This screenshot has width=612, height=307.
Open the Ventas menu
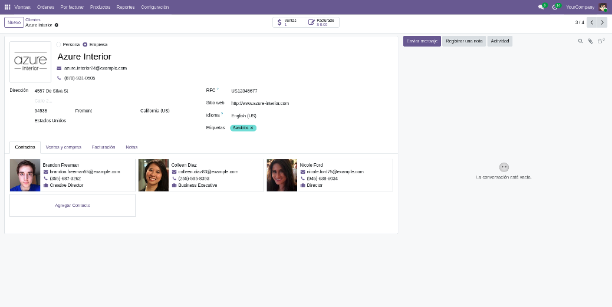[x=22, y=7]
